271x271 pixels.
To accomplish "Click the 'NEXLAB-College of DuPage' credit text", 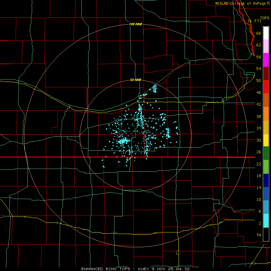I will coord(241,3).
